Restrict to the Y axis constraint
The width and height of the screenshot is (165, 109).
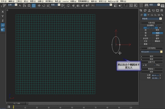click(3, 16)
